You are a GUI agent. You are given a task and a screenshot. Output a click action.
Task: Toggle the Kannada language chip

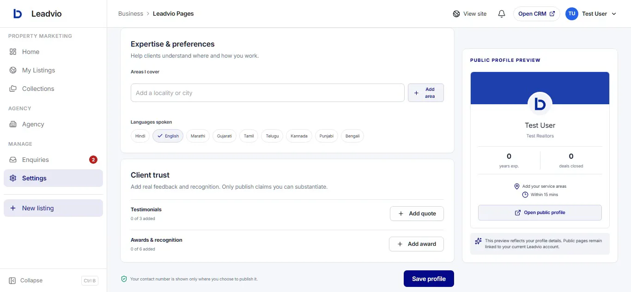(x=299, y=136)
